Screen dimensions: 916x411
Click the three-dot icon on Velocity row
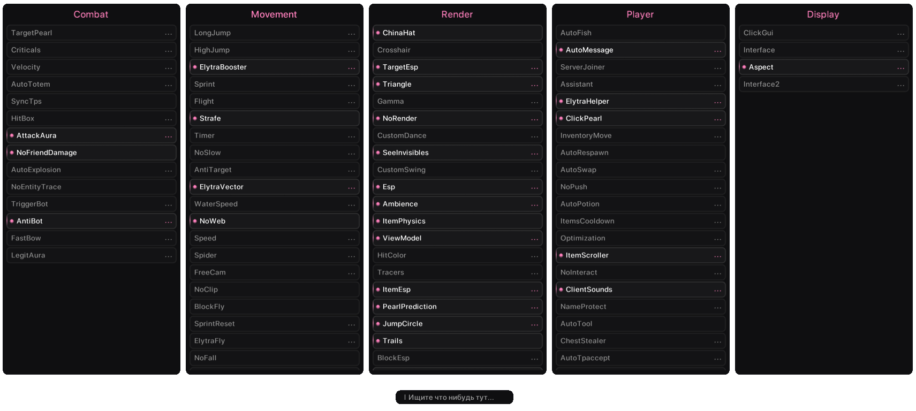169,67
